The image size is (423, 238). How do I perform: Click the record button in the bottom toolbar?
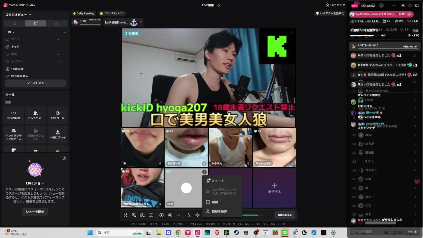pyautogui.click(x=161, y=215)
